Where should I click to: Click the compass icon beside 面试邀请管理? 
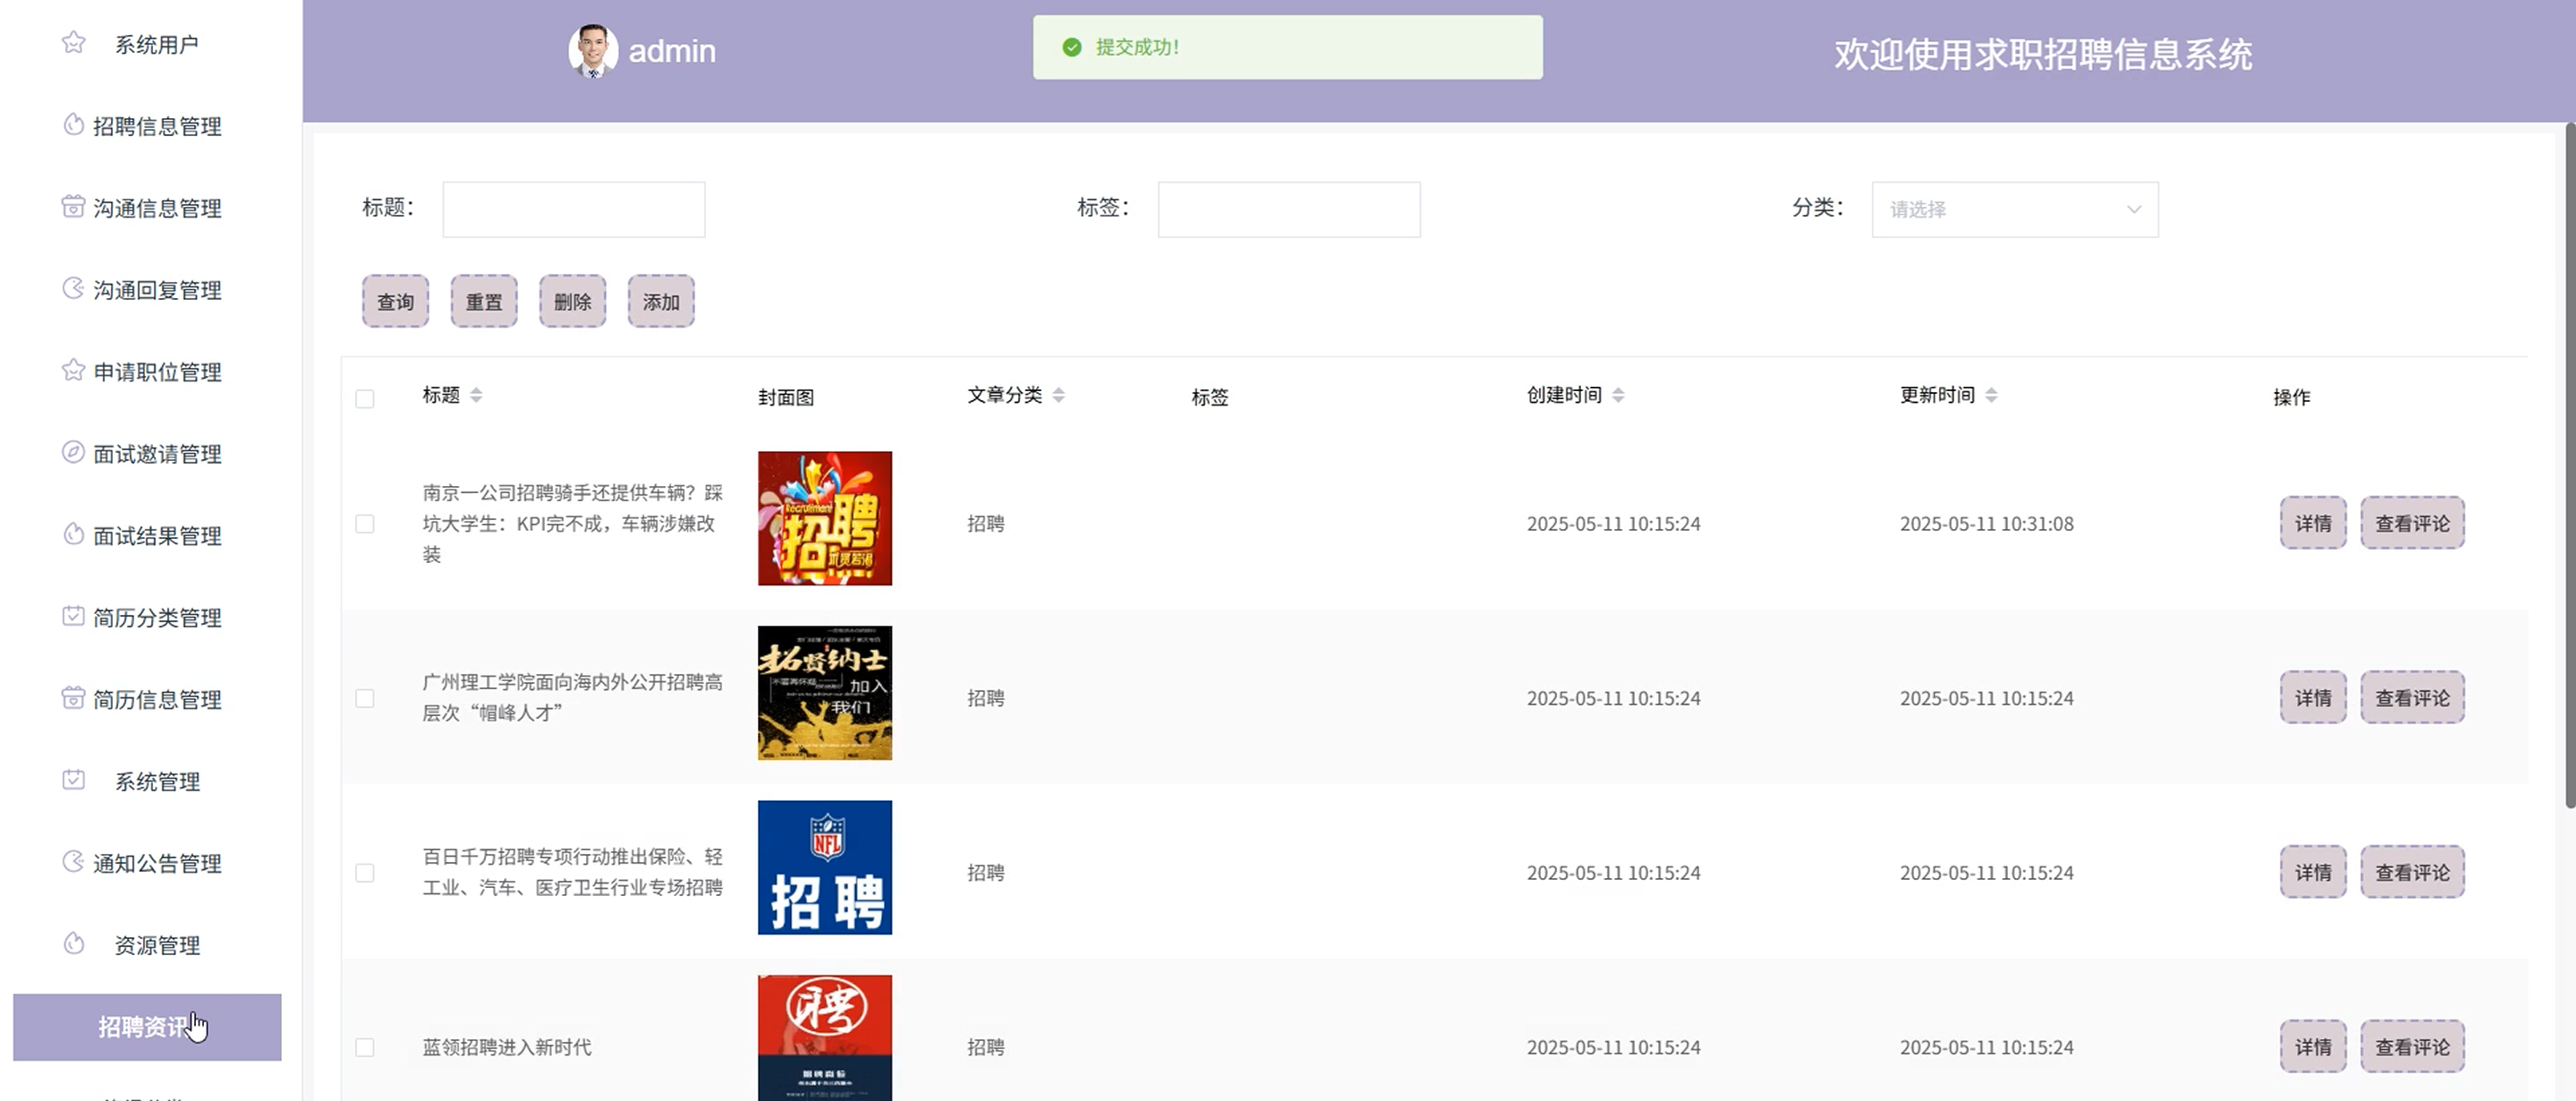(73, 452)
